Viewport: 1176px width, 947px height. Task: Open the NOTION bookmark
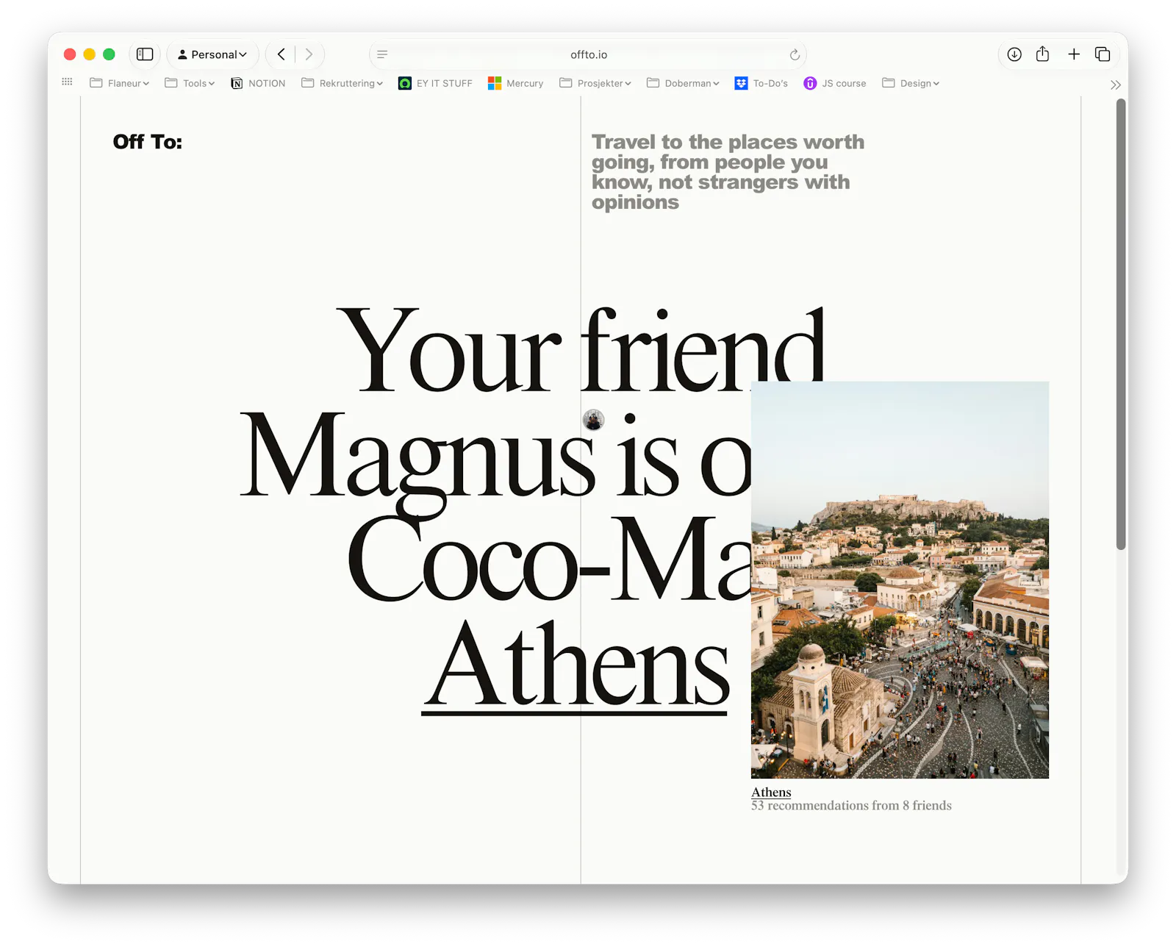tap(258, 83)
